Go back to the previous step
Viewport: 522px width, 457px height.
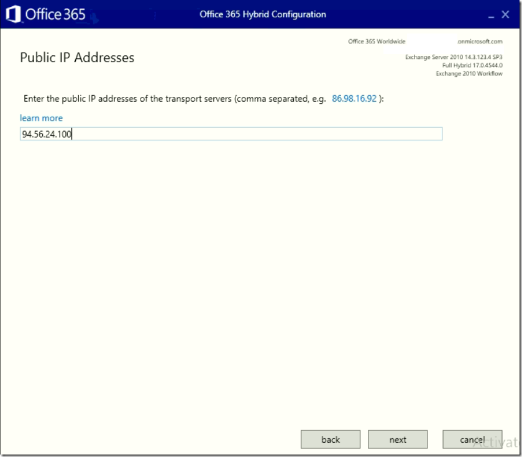click(x=330, y=440)
